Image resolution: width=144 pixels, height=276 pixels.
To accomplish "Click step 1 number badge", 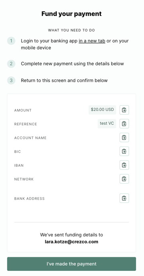I will [11, 41].
